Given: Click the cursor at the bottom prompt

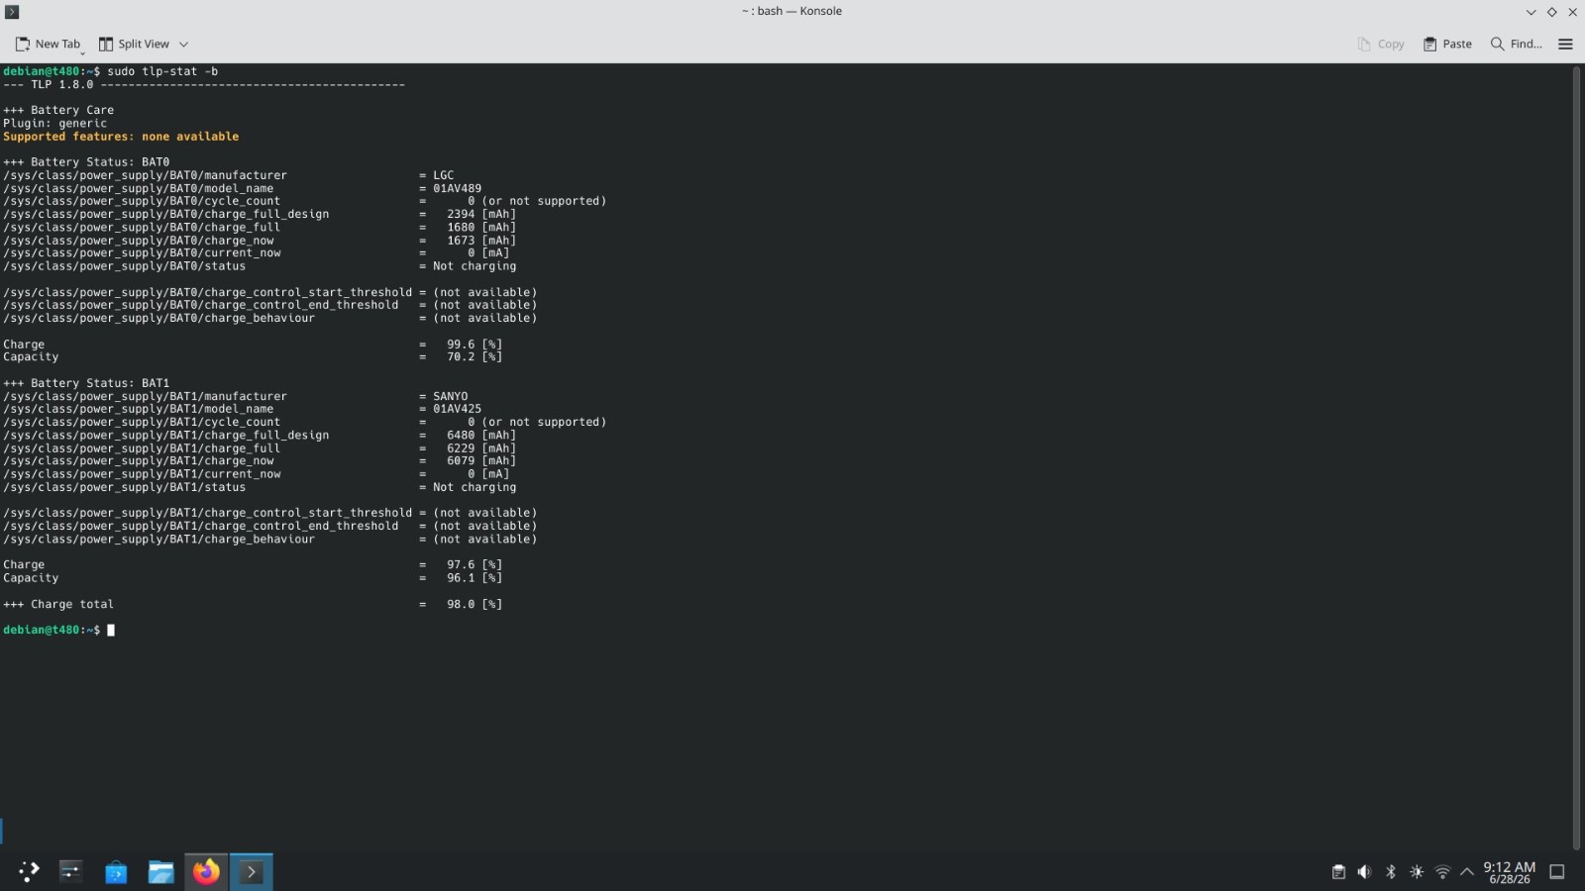Looking at the screenshot, I should point(111,631).
